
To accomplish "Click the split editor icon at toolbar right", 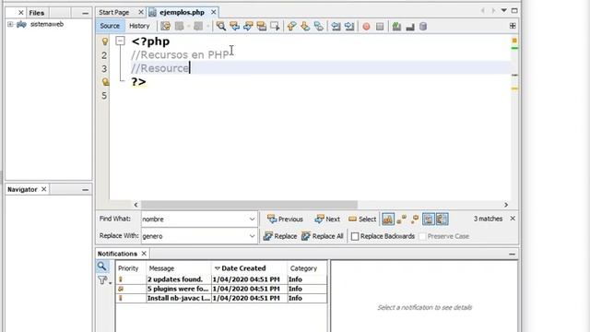I will (x=513, y=26).
